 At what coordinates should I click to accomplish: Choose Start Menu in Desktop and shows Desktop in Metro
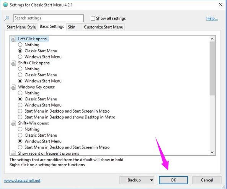tap(20, 117)
